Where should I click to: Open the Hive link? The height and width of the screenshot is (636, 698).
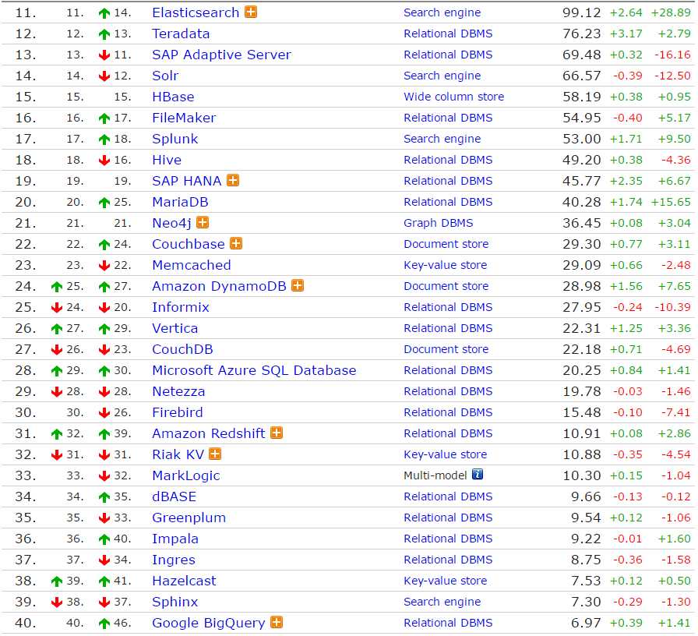pyautogui.click(x=167, y=160)
